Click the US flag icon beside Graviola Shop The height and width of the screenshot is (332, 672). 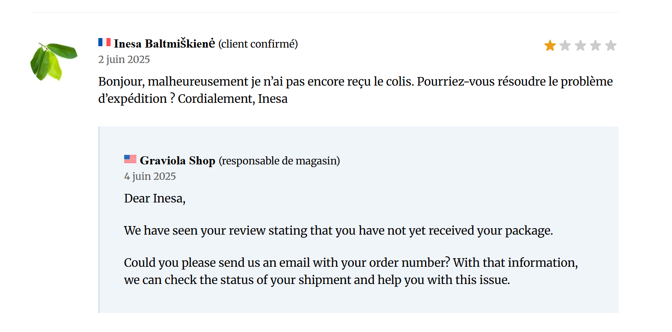[x=130, y=159]
